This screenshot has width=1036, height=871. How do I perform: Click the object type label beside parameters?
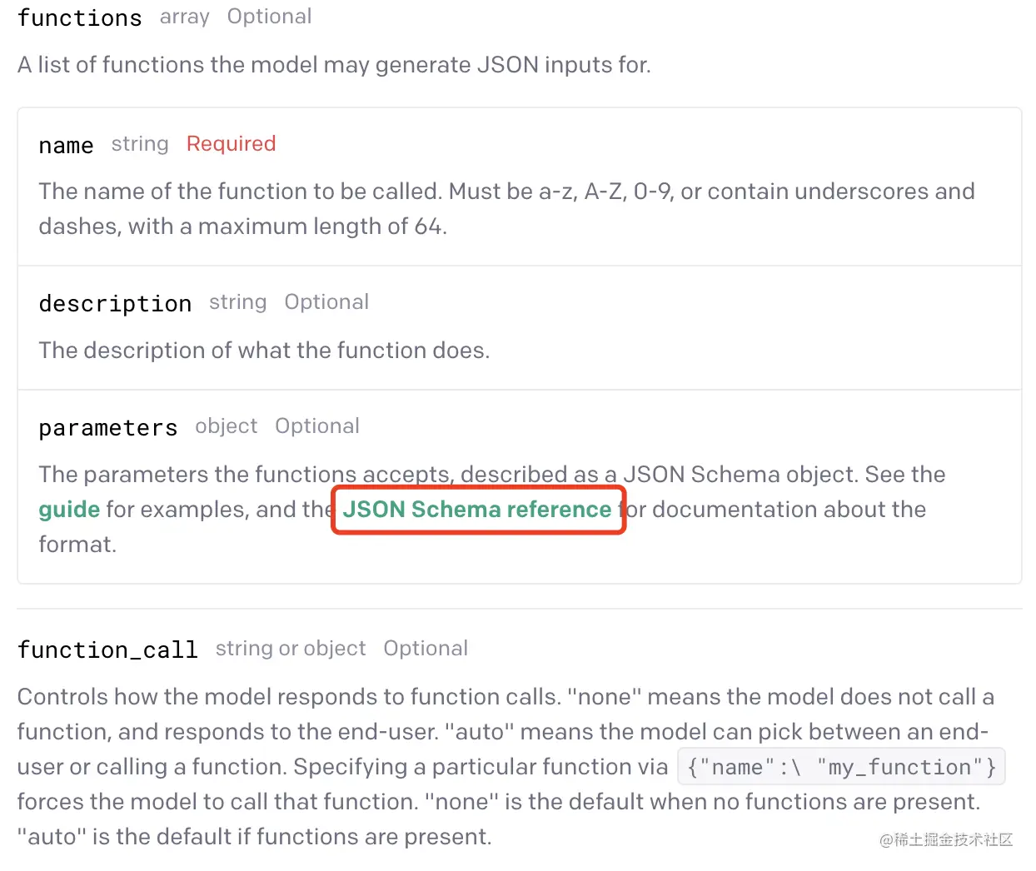click(x=227, y=426)
